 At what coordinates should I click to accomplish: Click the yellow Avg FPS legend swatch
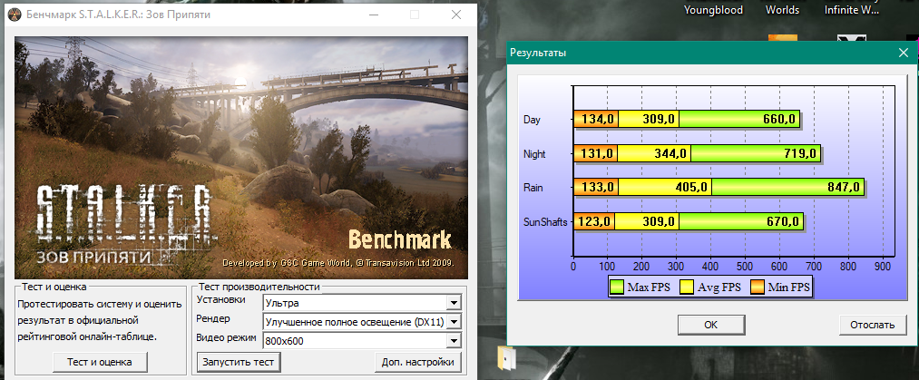[x=687, y=287]
